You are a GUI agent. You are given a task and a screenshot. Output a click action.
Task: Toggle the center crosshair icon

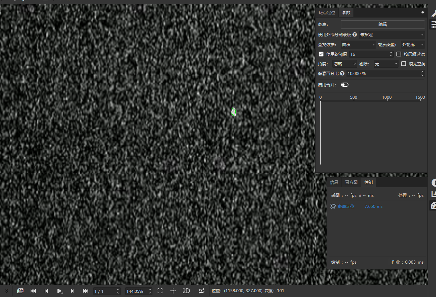[173, 291]
